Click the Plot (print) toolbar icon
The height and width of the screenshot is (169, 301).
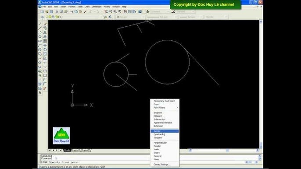coord(57,12)
